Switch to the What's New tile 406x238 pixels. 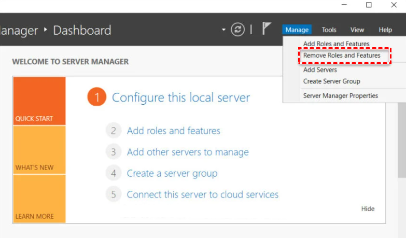click(x=39, y=150)
